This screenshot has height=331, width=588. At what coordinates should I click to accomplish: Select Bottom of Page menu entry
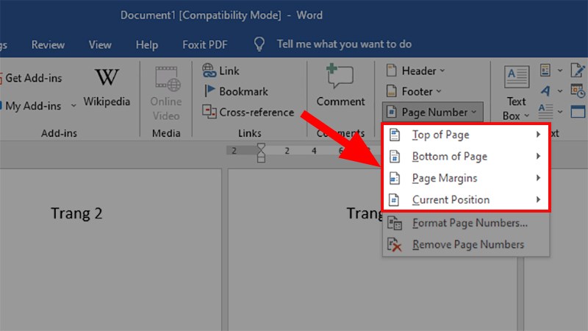466,156
